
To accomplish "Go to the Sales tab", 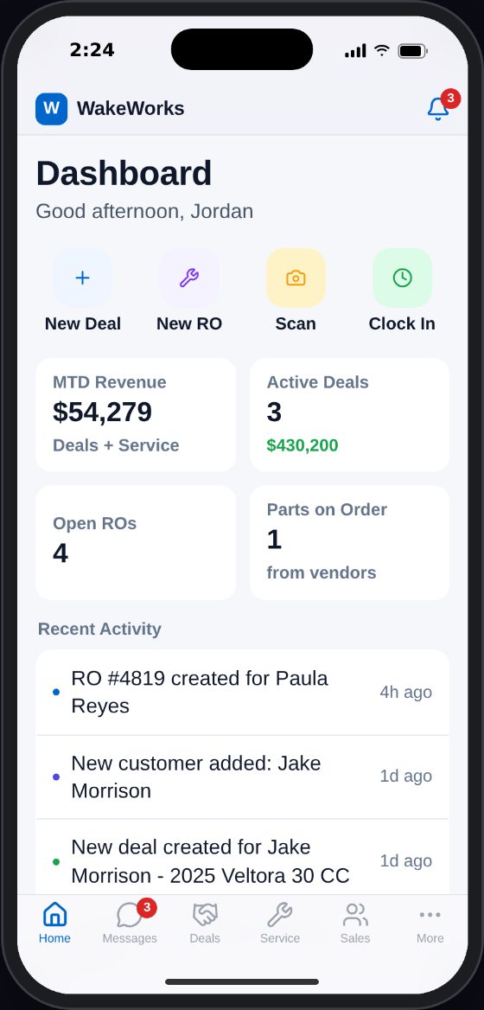I will tap(355, 923).
